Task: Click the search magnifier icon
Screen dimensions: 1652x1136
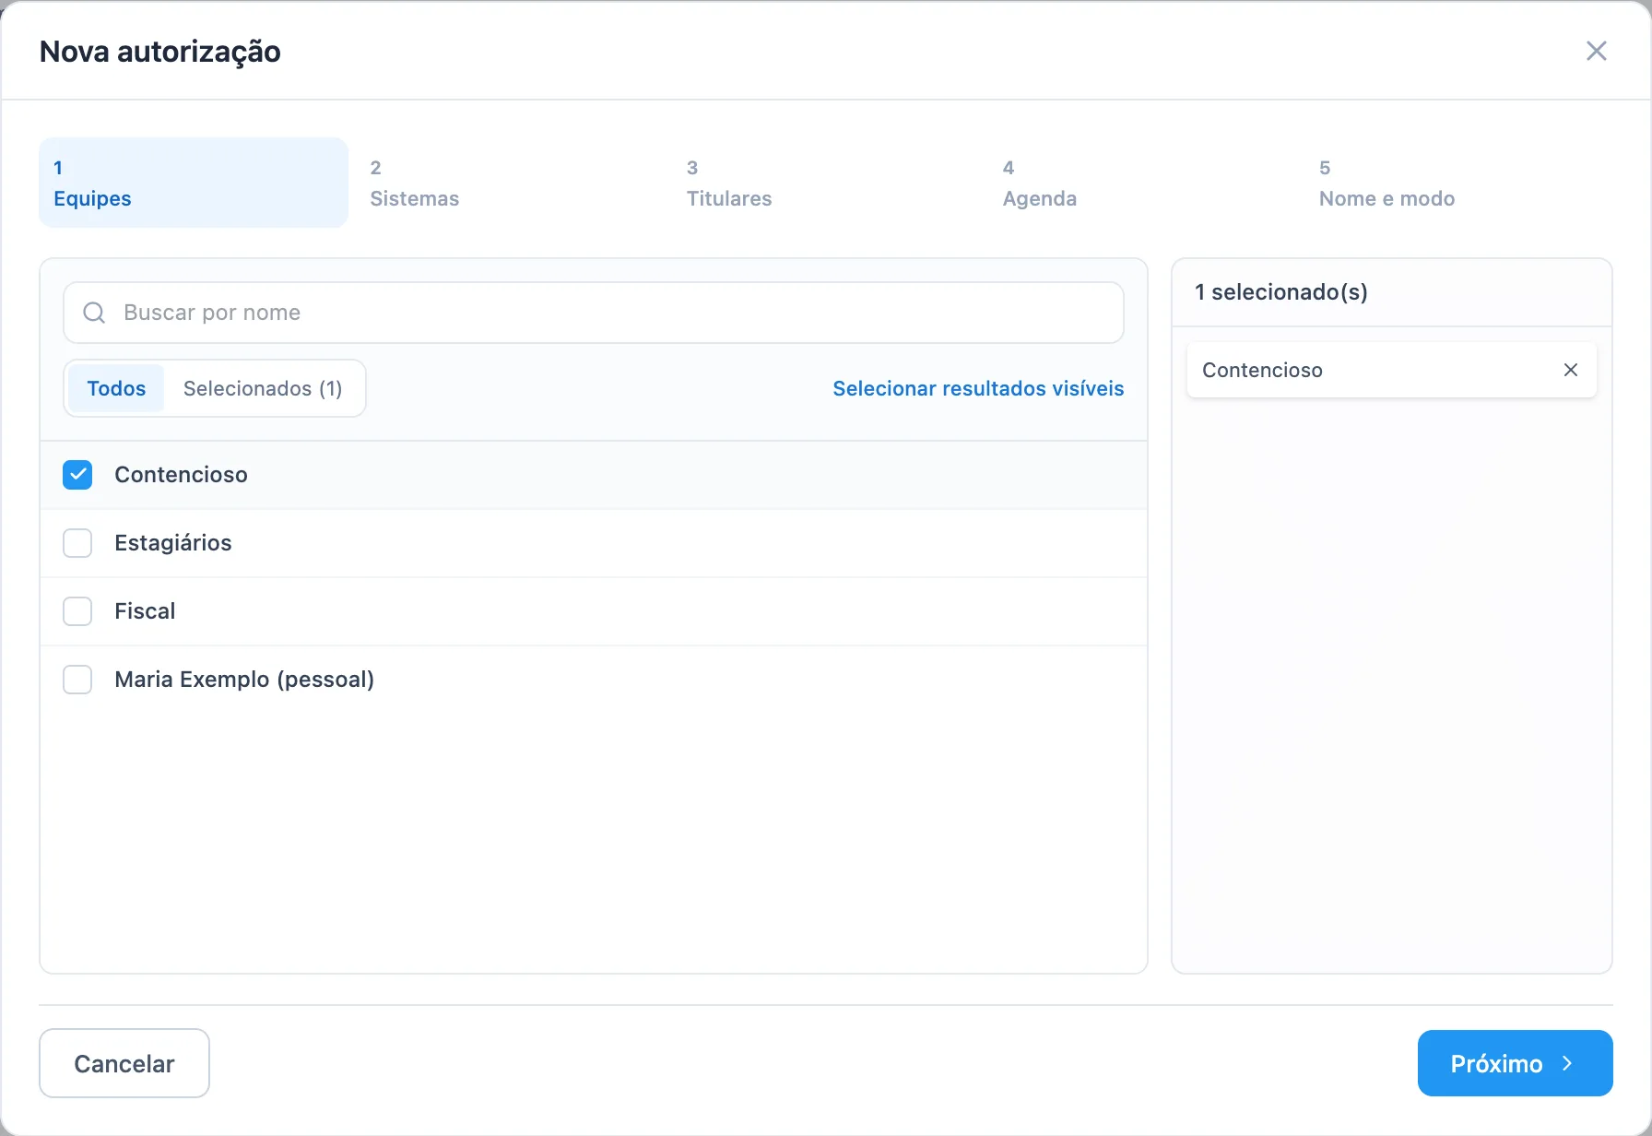Action: click(94, 313)
